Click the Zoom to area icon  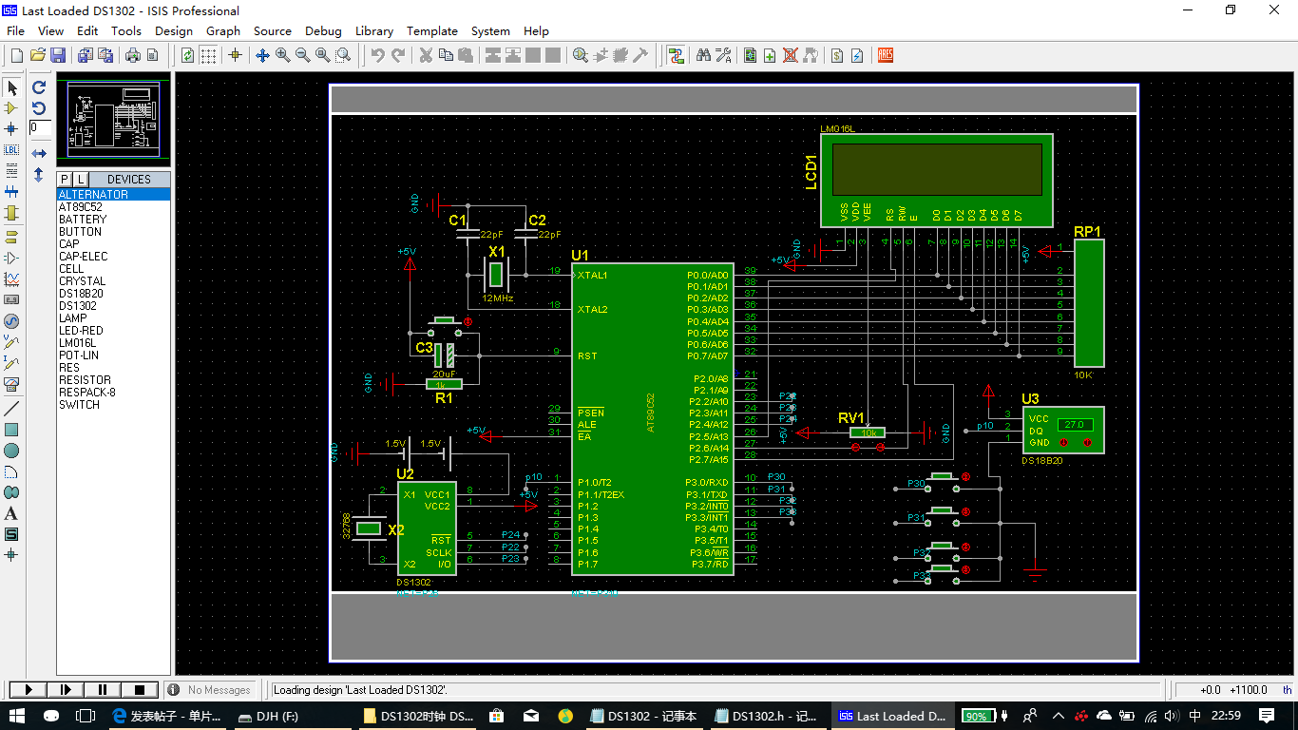343,55
